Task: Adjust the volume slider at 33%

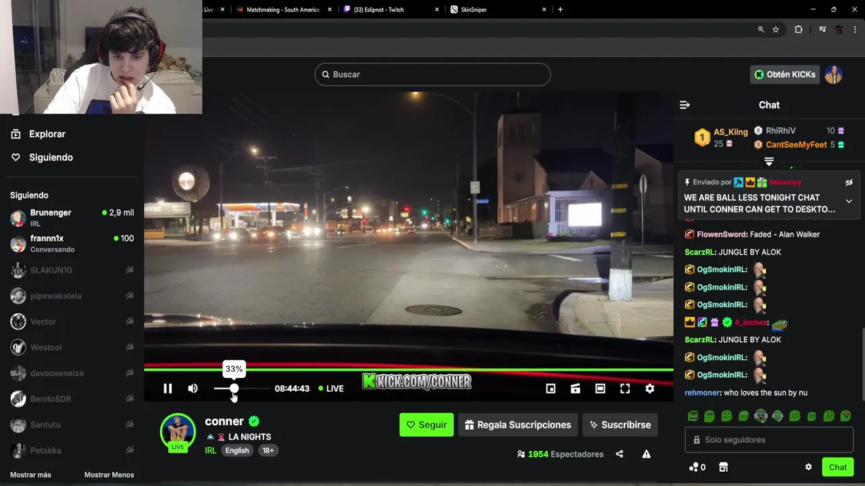Action: pyautogui.click(x=234, y=388)
